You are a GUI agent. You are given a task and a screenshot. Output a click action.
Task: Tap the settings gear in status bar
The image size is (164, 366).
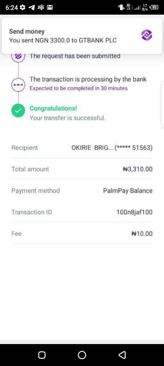(x=23, y=7)
